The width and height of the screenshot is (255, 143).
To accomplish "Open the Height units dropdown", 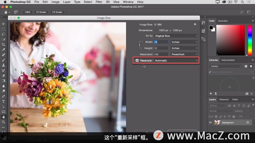I will click(x=184, y=48).
